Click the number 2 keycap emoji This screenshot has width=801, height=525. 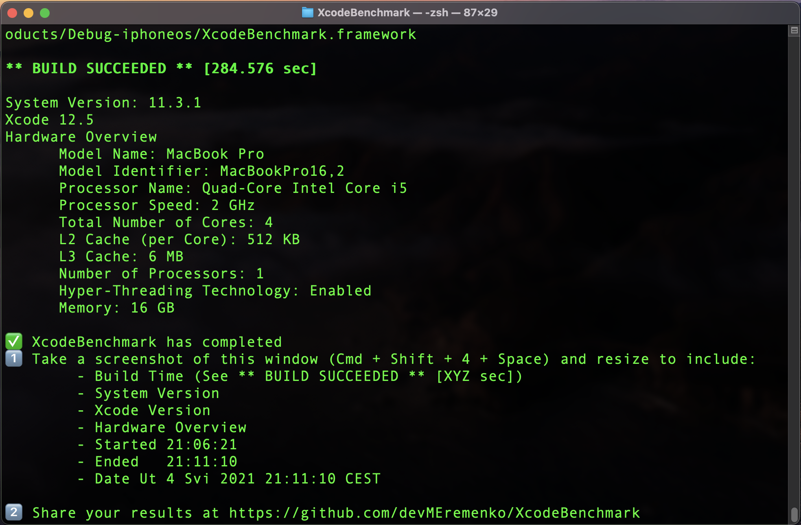click(x=14, y=512)
